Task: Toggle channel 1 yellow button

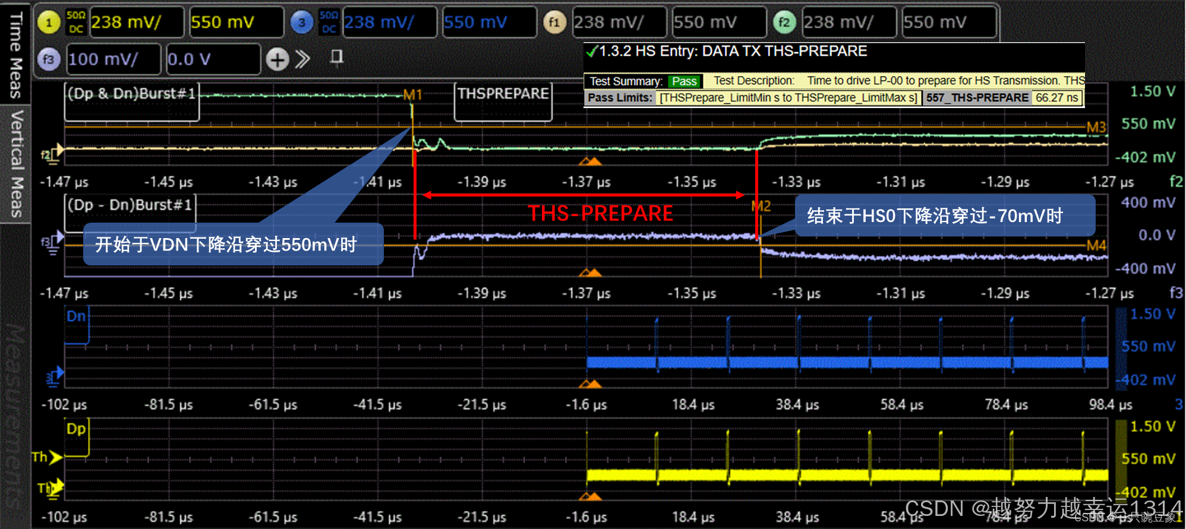Action: point(49,23)
